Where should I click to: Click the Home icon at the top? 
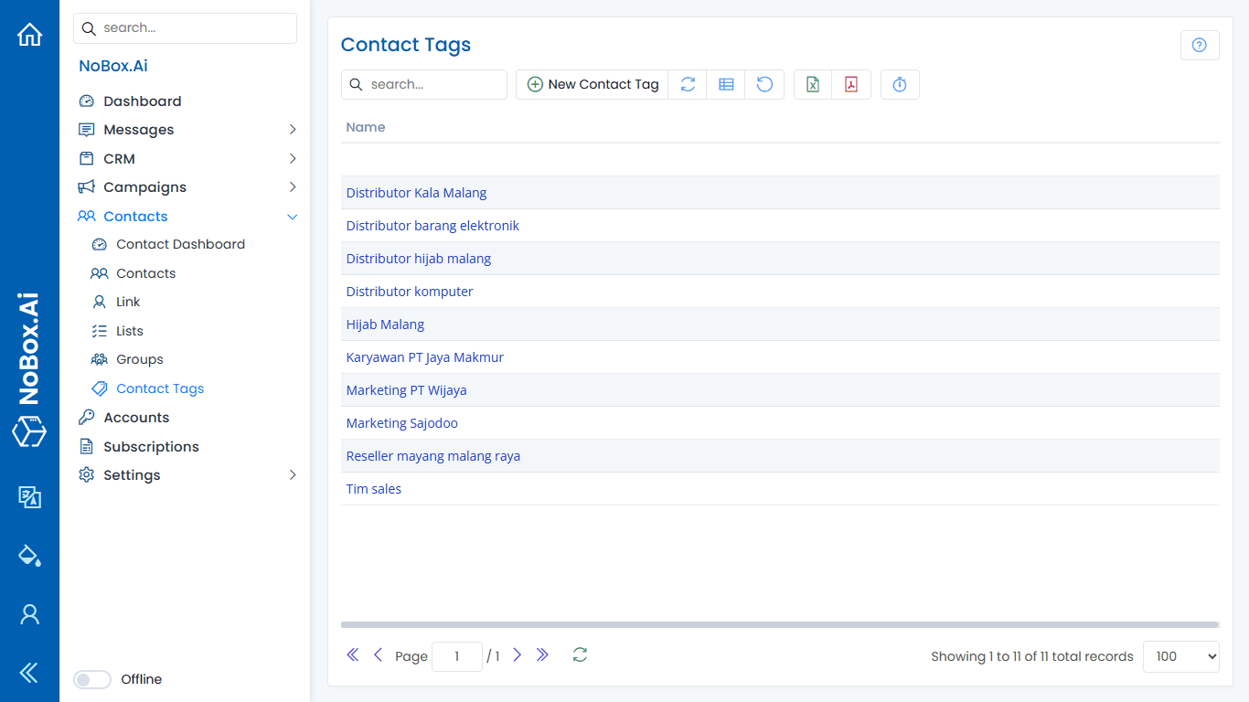(29, 34)
